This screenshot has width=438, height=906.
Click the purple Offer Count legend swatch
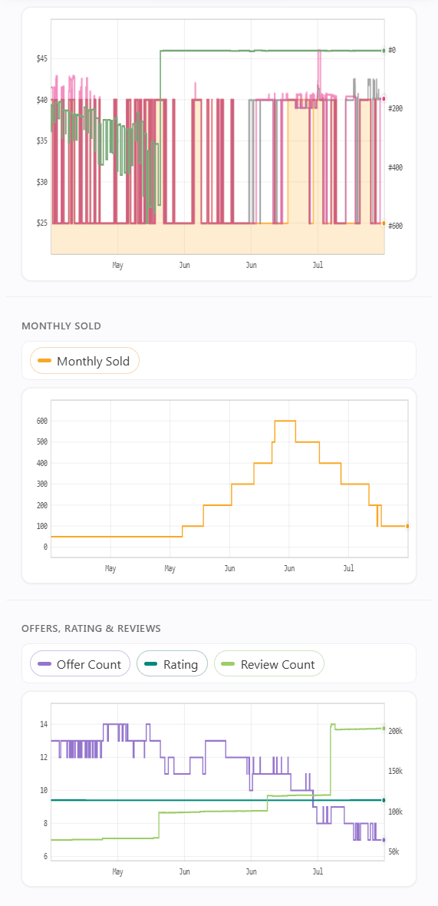[x=44, y=664]
